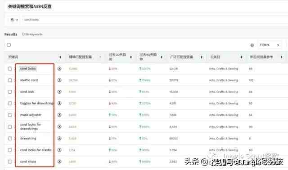Screen dimensions: 288x170
Task: Check the toggles for drawstring checkbox
Action: tap(10, 104)
